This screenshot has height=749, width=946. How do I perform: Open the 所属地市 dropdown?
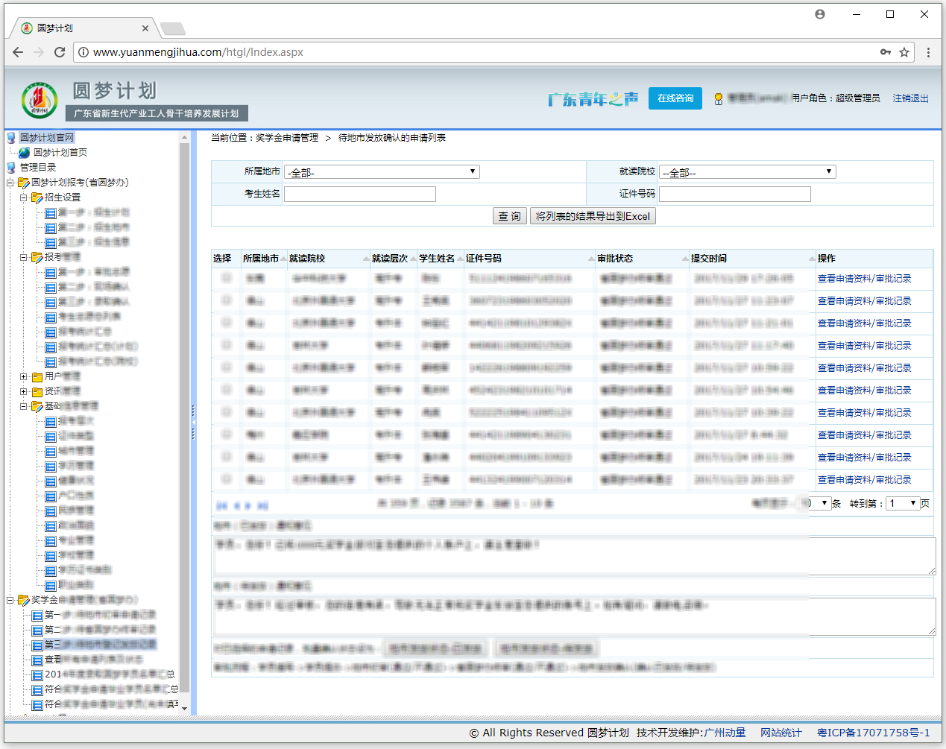381,172
